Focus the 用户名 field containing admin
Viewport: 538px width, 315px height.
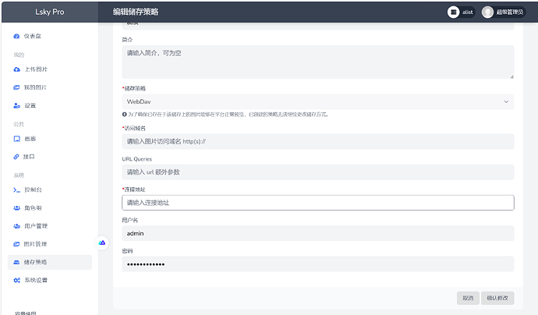317,233
